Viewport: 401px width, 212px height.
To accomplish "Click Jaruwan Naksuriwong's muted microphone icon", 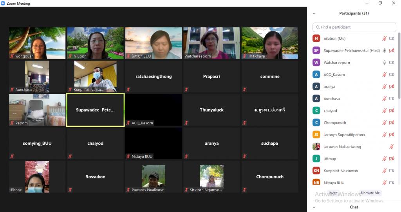I will (x=391, y=147).
